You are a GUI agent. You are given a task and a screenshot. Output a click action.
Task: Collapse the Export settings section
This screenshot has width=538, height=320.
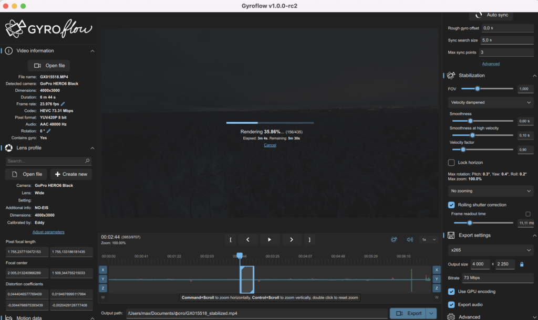pos(534,236)
